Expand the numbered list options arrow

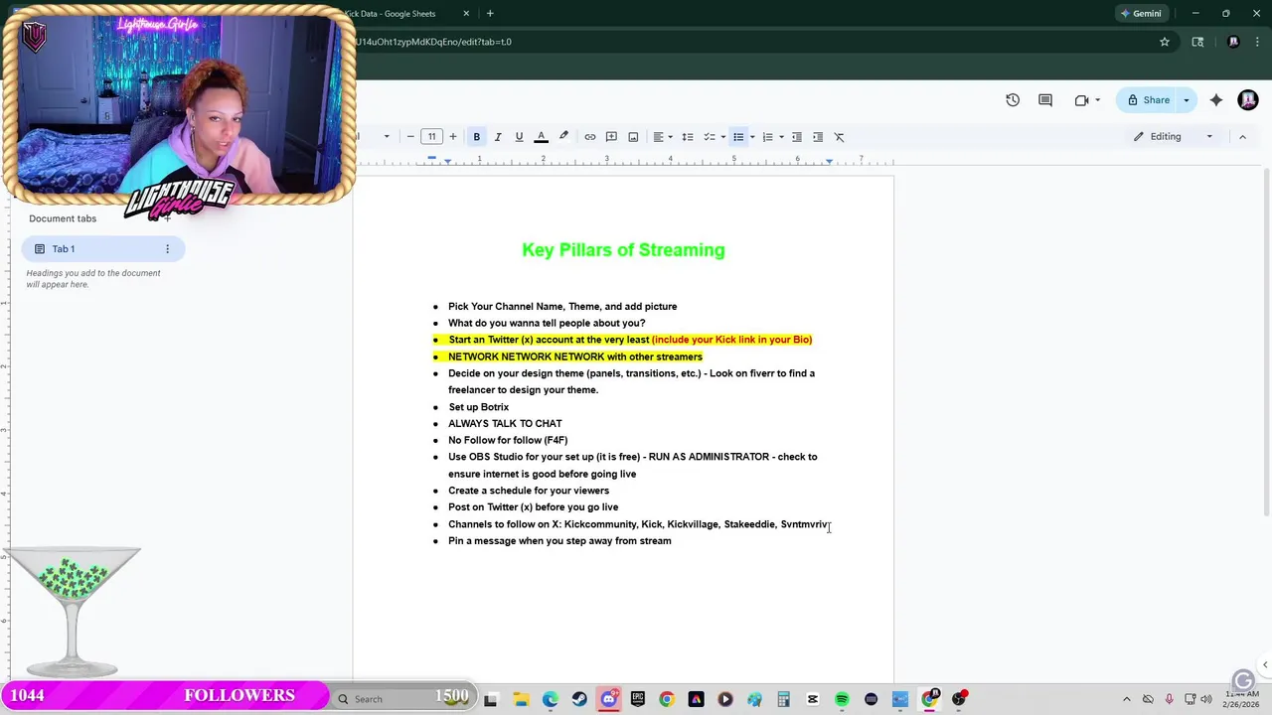(x=781, y=137)
